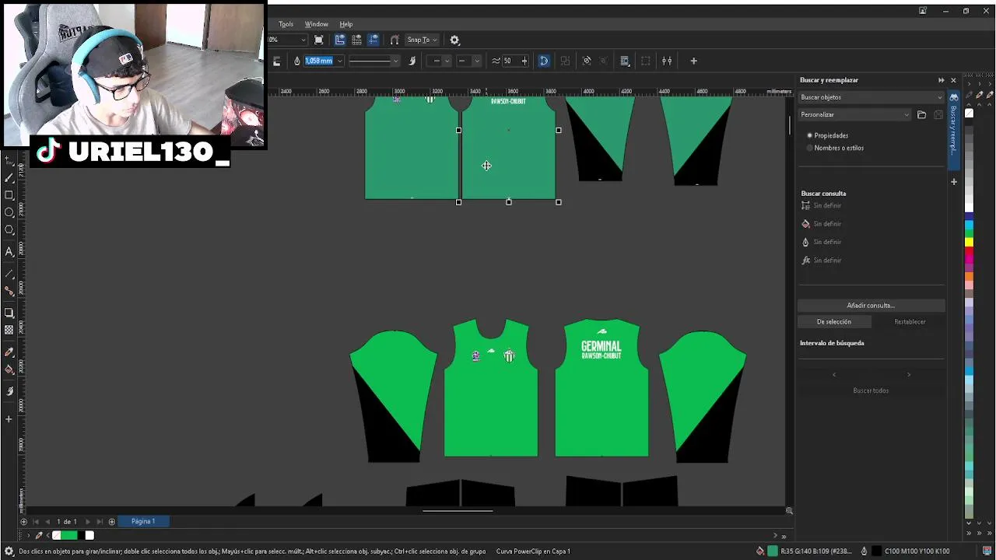This screenshot has height=560, width=996.
Task: Open the options gear icon
Action: click(x=454, y=40)
